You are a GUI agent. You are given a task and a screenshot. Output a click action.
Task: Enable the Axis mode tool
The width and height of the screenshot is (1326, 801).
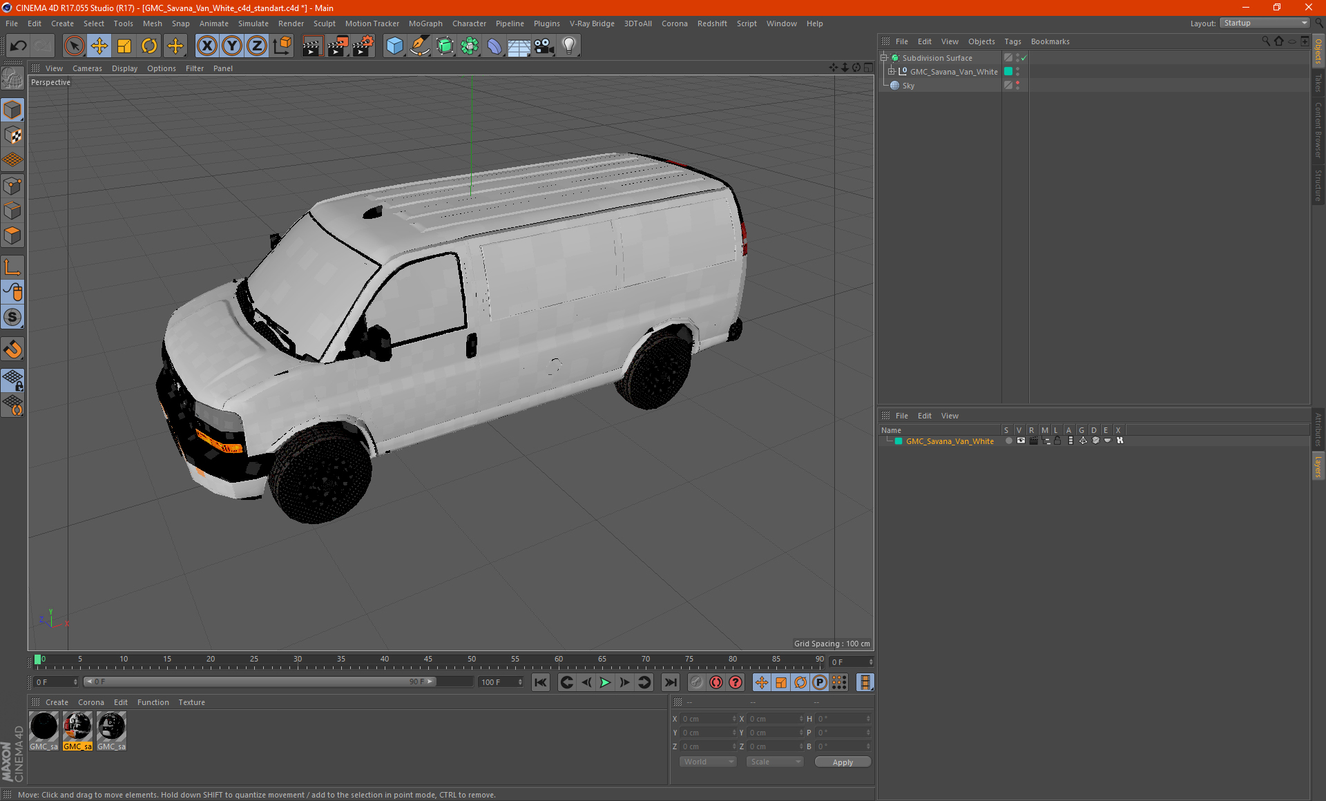(x=12, y=267)
